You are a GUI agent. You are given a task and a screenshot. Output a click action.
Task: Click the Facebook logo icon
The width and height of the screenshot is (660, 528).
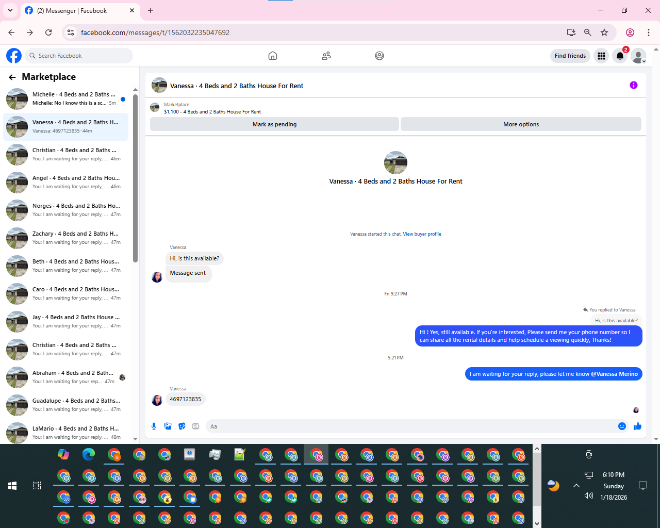14,56
